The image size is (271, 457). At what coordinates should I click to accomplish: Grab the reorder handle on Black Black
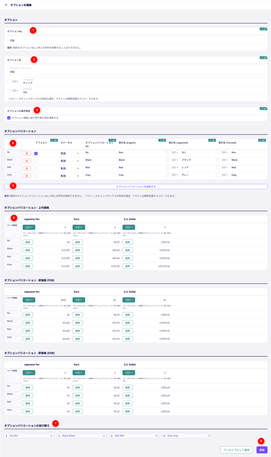pos(104,436)
